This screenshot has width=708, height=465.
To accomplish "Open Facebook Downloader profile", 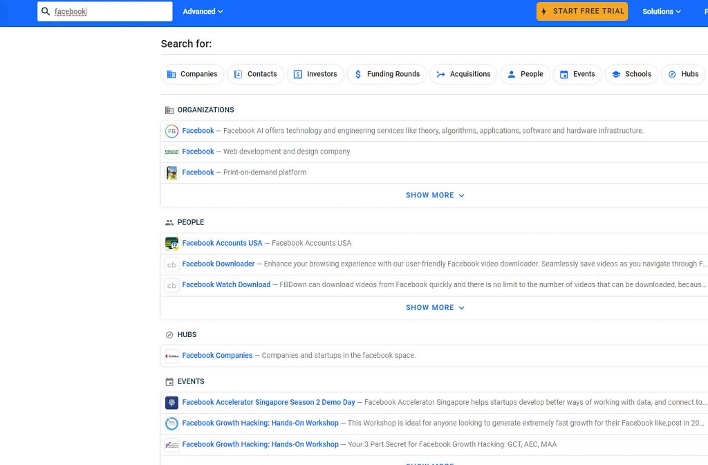I will (x=218, y=264).
